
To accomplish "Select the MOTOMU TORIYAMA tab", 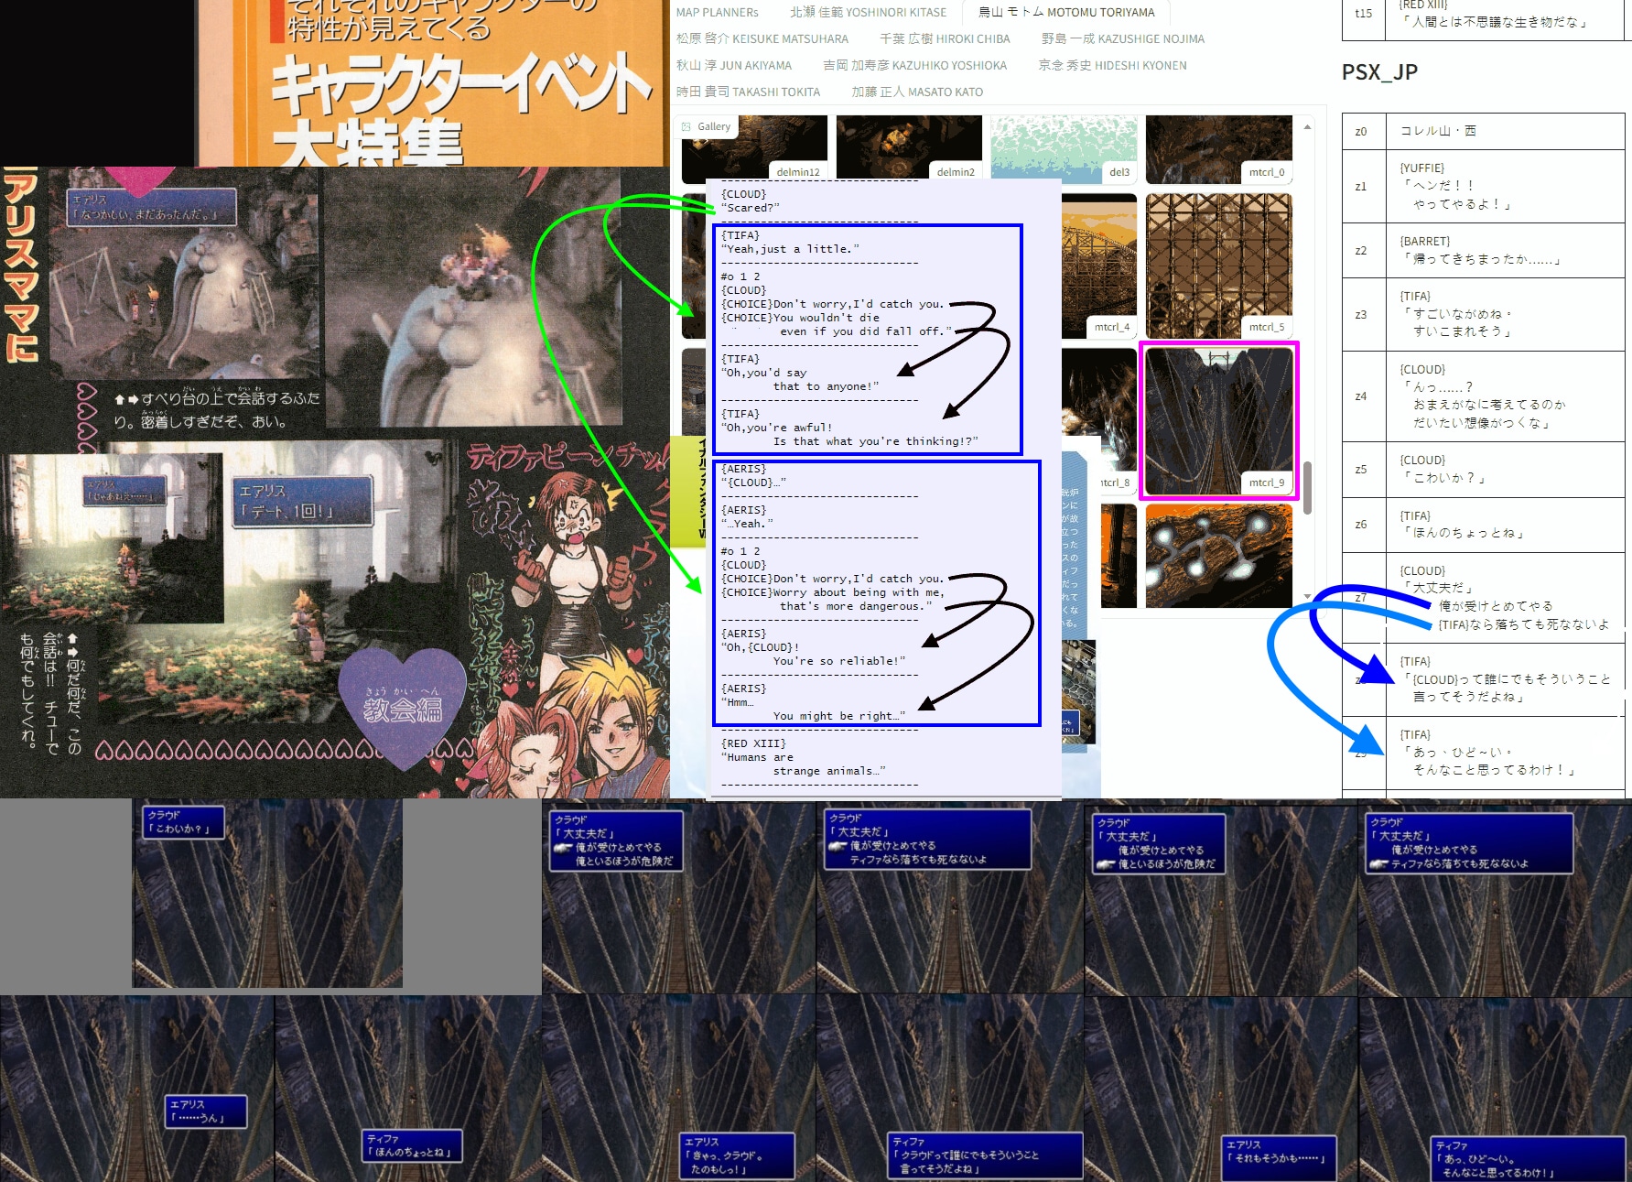I will (1066, 13).
